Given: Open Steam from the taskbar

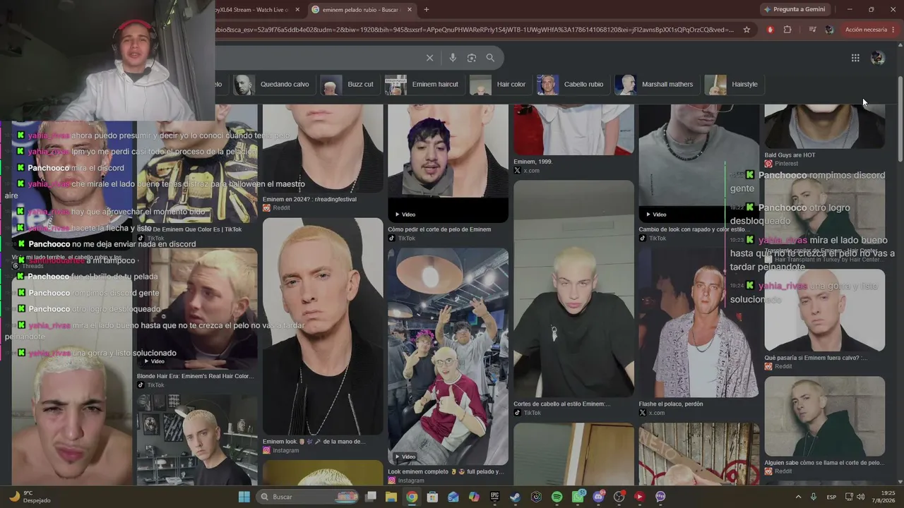Looking at the screenshot, I should tap(516, 497).
